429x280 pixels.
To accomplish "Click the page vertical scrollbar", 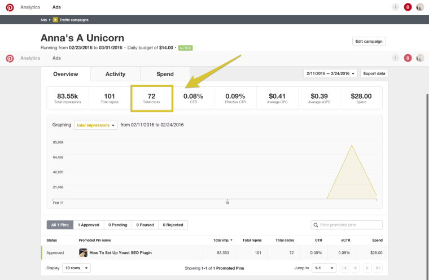I will [427, 186].
